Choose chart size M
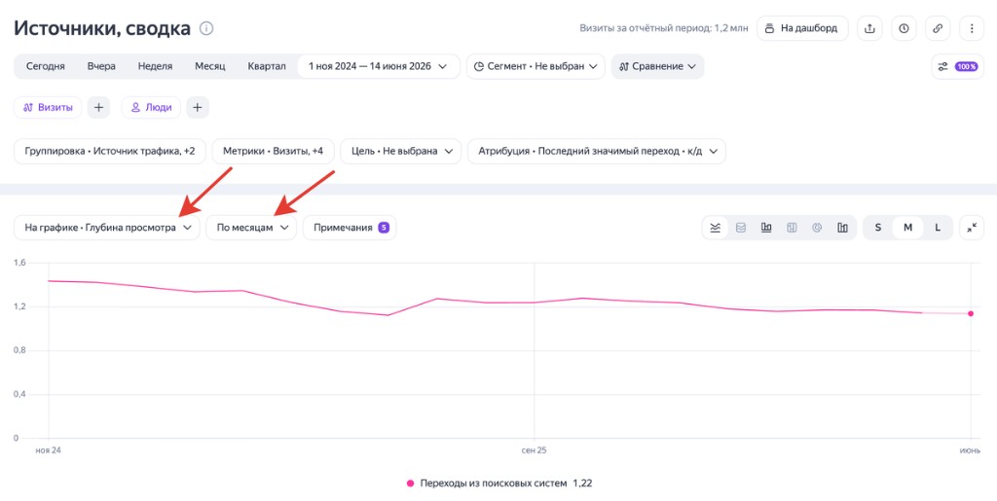Viewport: 997px width, 501px height. [908, 228]
